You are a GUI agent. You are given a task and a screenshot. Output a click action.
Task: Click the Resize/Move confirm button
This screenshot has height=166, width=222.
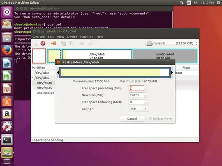click(x=160, y=118)
